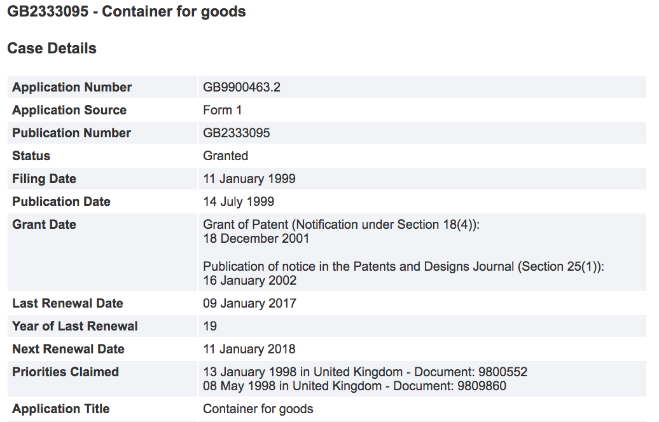Screen dimensions: 659x422
Task: Click the Status row label
Action: tap(31, 156)
